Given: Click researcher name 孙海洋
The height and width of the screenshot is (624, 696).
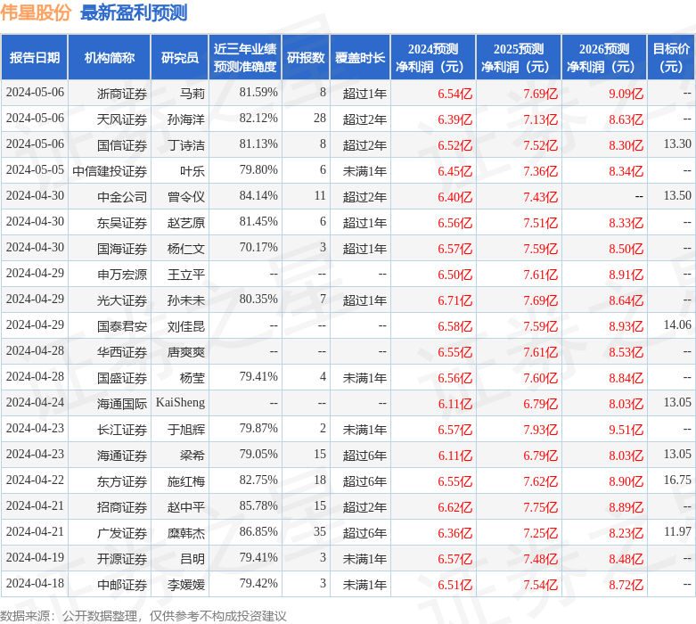Looking at the screenshot, I should [x=186, y=119].
